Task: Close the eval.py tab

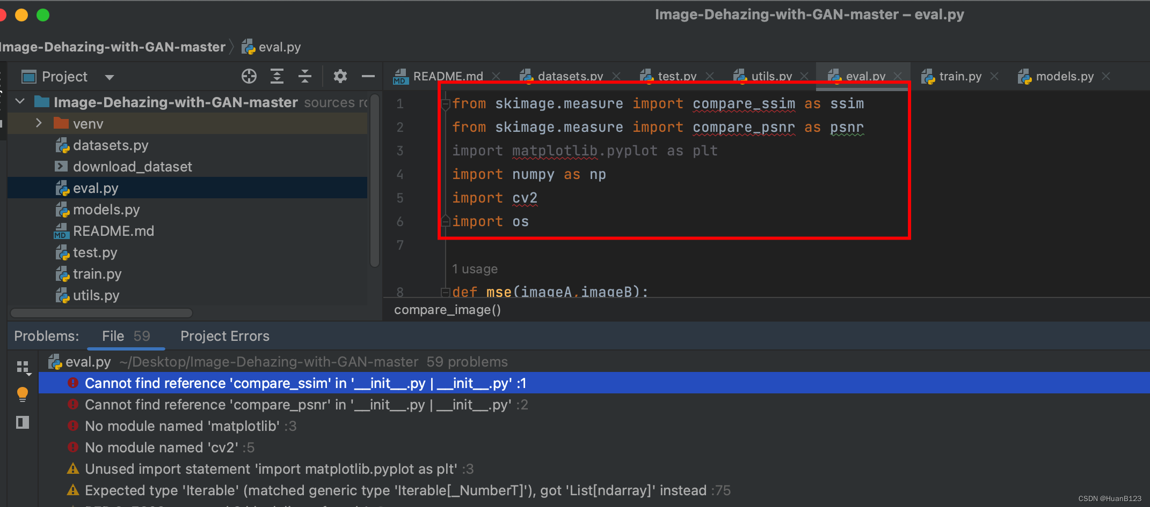Action: click(898, 77)
